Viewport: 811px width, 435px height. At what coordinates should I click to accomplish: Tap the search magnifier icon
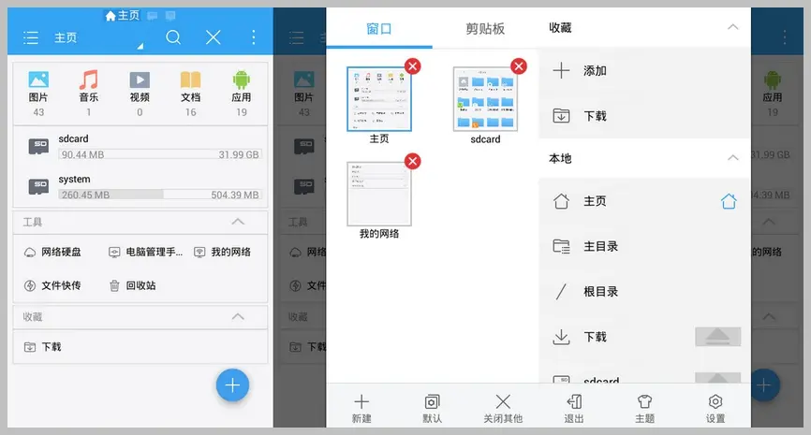pos(174,37)
